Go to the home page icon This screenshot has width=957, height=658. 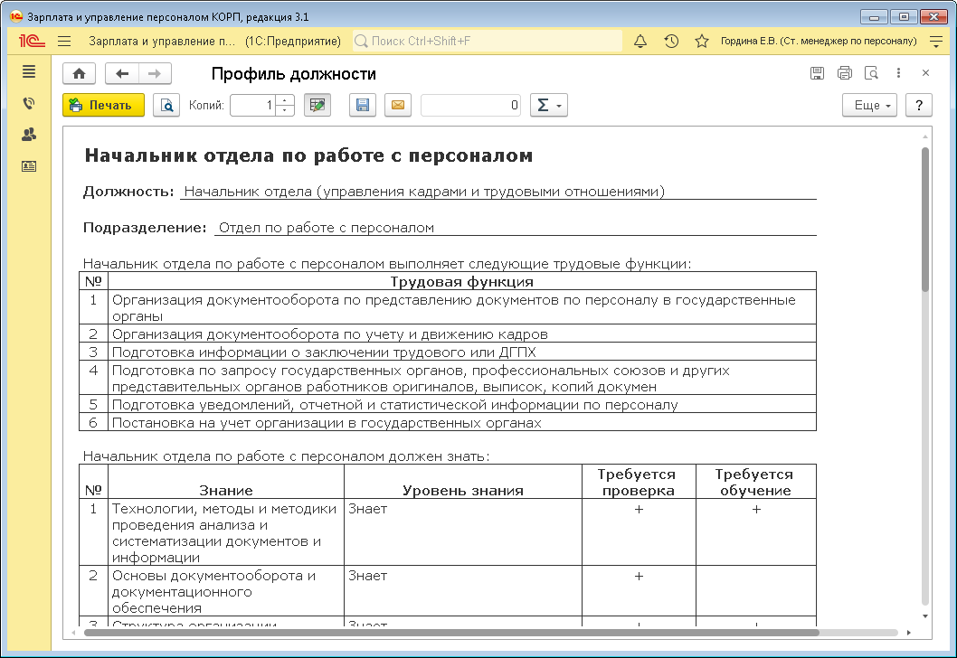(79, 74)
